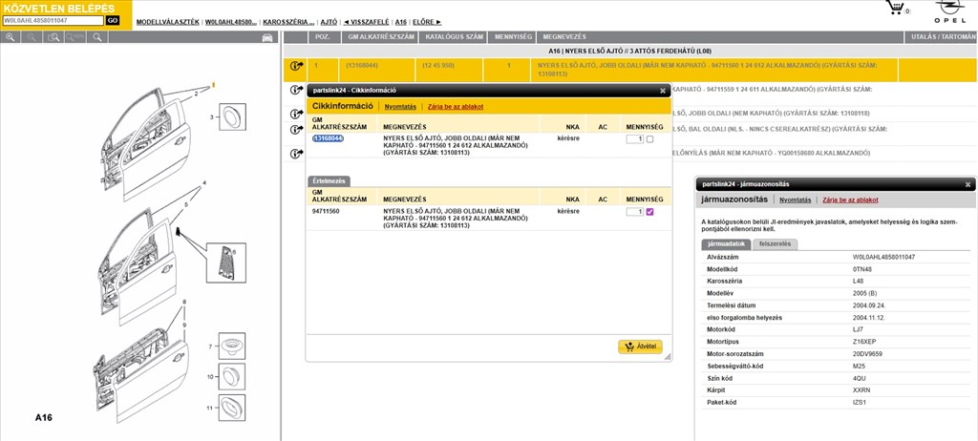Viewport: 978px width, 441px height.
Task: Select the zoom-to-area magnifier tool
Action: (x=54, y=37)
